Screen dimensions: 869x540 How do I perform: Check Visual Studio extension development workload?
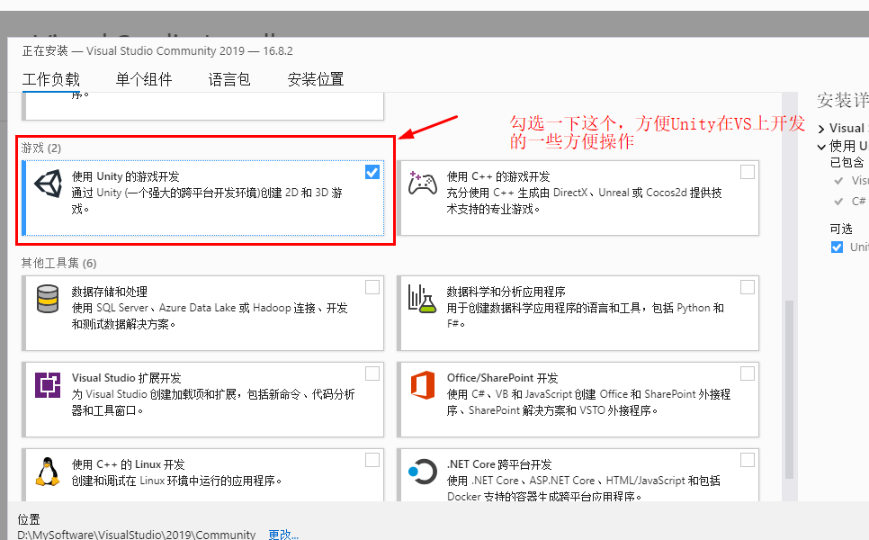click(x=372, y=373)
